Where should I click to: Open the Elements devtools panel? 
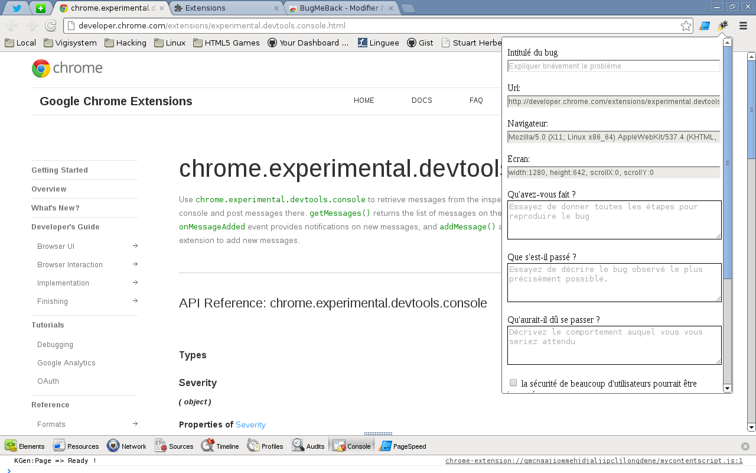point(25,446)
